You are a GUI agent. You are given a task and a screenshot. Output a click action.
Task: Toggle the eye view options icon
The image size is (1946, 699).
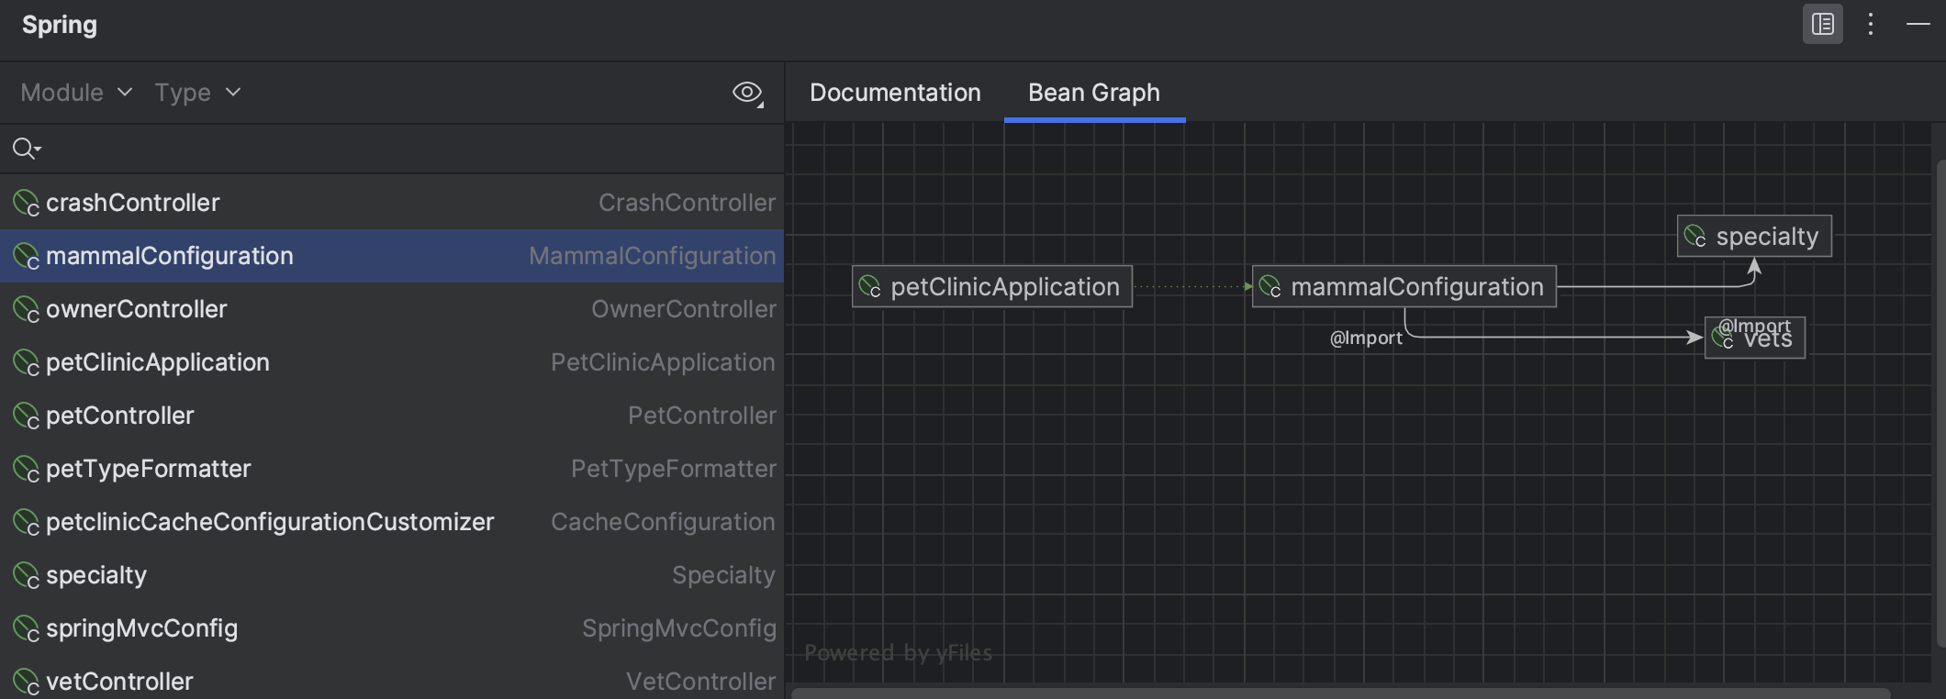(x=747, y=93)
